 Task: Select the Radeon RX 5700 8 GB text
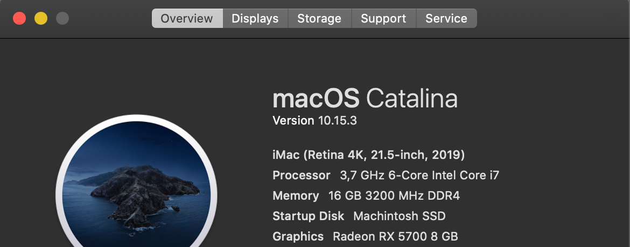pyautogui.click(x=395, y=237)
